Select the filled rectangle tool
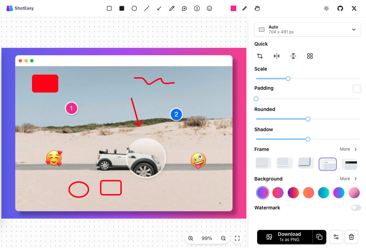Image resolution: width=366 pixels, height=248 pixels. [x=122, y=8]
